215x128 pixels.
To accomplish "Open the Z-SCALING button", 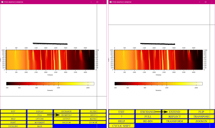I will pos(13,126).
